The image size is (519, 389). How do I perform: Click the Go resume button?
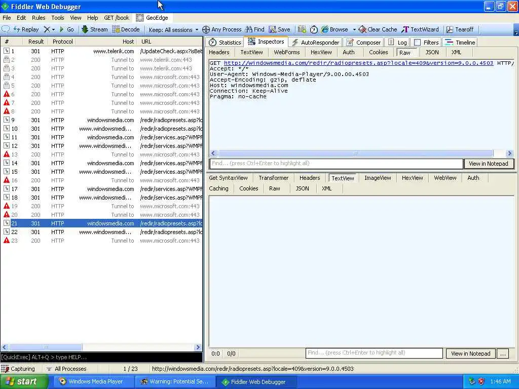(x=66, y=29)
